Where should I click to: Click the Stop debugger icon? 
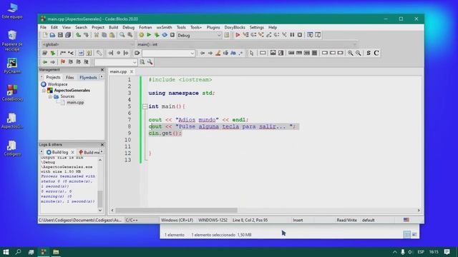300,35
